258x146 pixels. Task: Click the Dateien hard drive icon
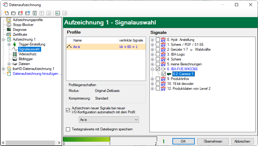[15, 64]
